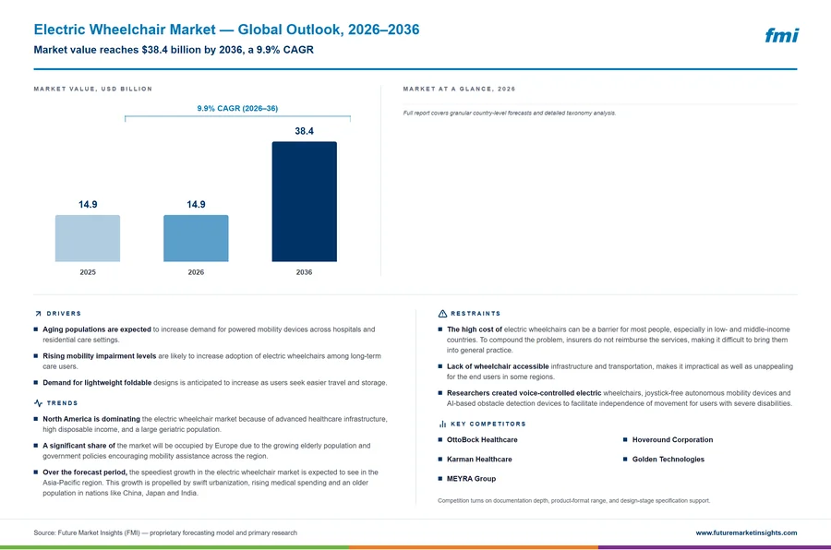Click the 14.9 label above the 2026 bar
This screenshot has height=550, width=831.
(x=196, y=205)
